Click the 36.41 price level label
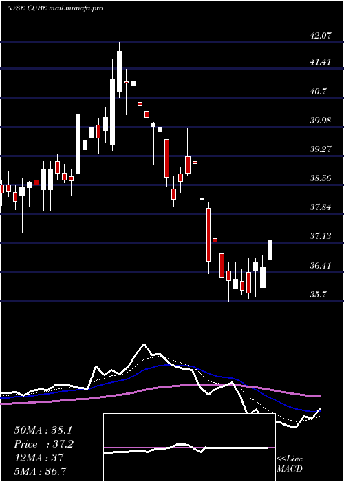The height and width of the screenshot is (482, 344). tap(321, 265)
